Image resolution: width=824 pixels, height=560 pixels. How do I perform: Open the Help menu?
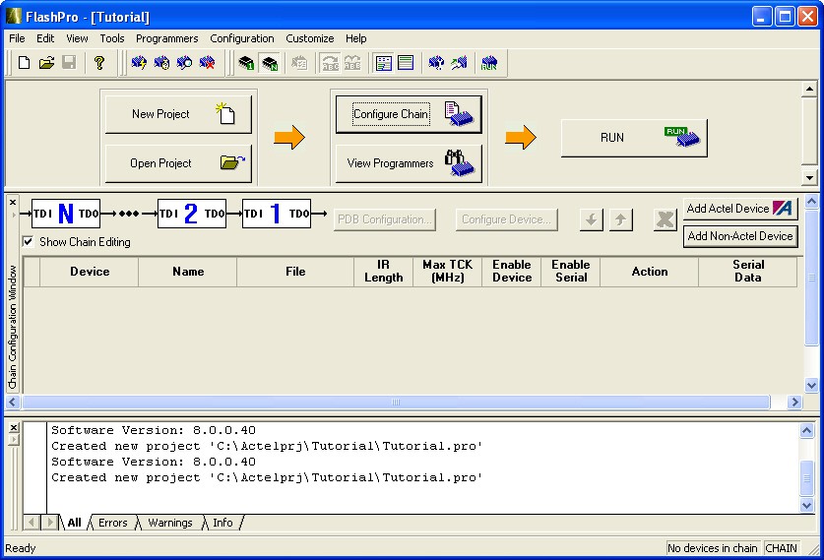(355, 38)
